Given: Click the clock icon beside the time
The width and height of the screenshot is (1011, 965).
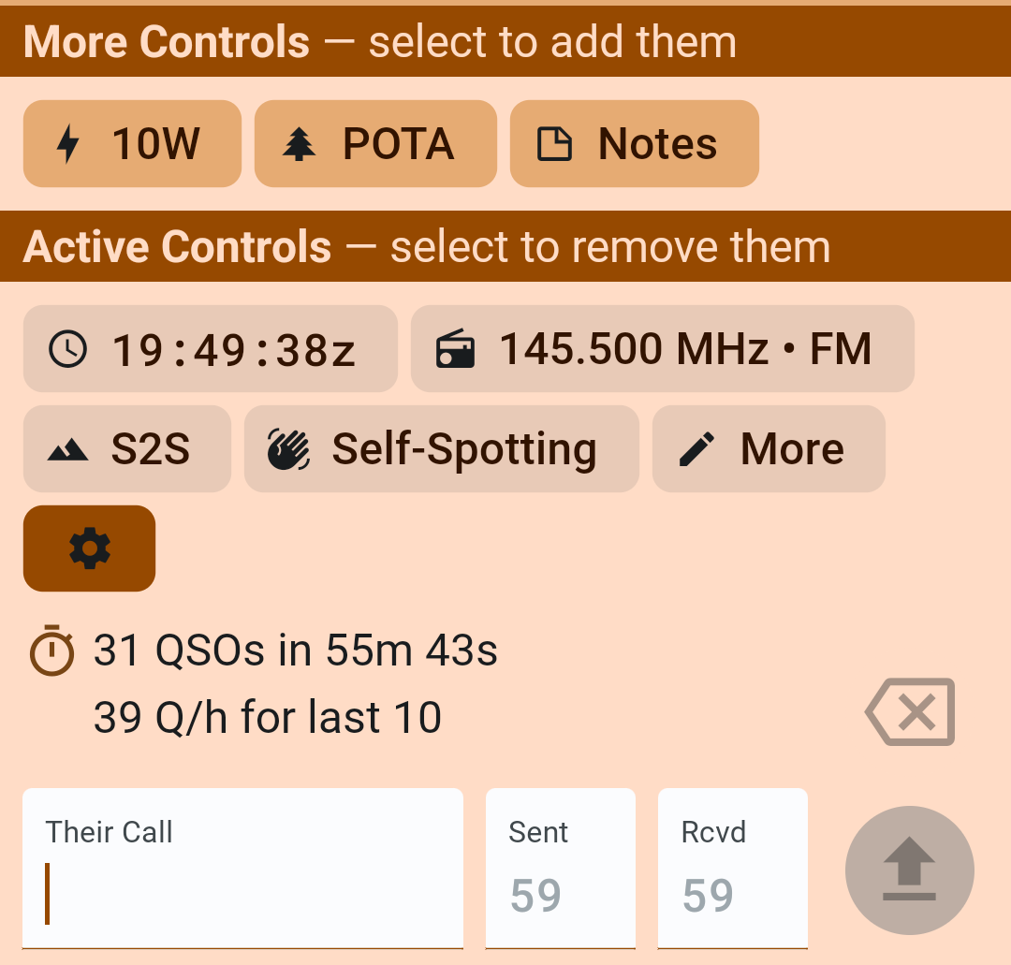Looking at the screenshot, I should click(x=68, y=349).
